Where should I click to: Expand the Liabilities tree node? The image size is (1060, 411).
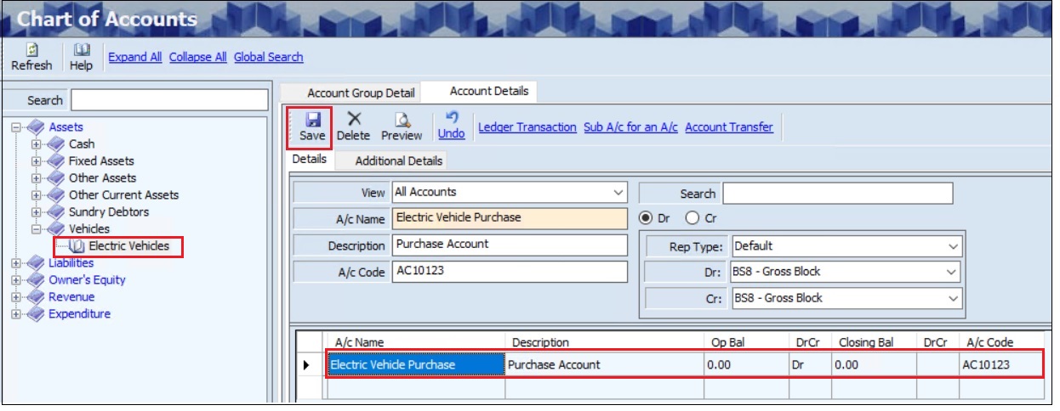click(x=16, y=263)
